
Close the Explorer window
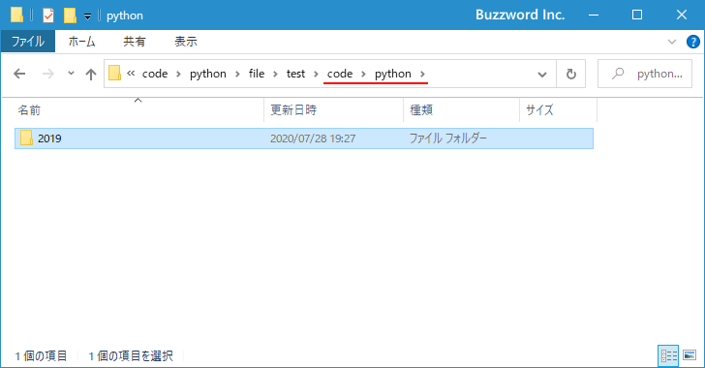[x=682, y=15]
